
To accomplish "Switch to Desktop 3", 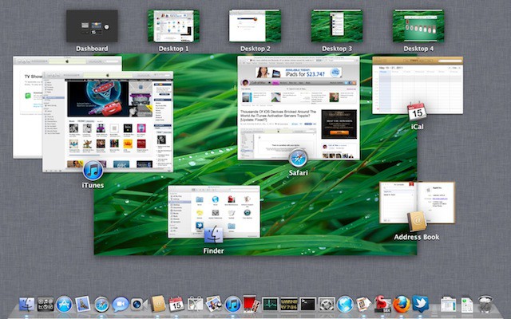I will [x=337, y=26].
